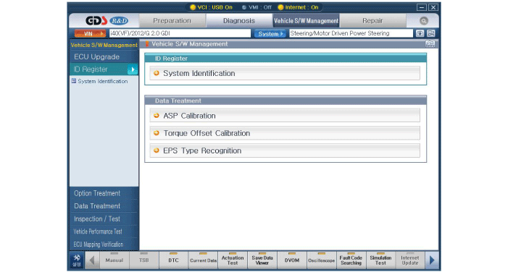Open Internet Update from the bottom toolbar
Image resolution: width=508 pixels, height=272 pixels.
410,260
